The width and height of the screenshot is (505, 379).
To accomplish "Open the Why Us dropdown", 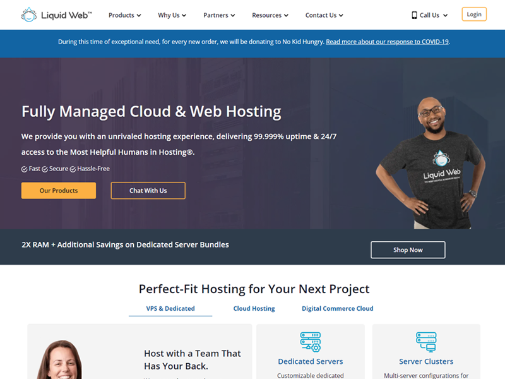I will pos(172,15).
